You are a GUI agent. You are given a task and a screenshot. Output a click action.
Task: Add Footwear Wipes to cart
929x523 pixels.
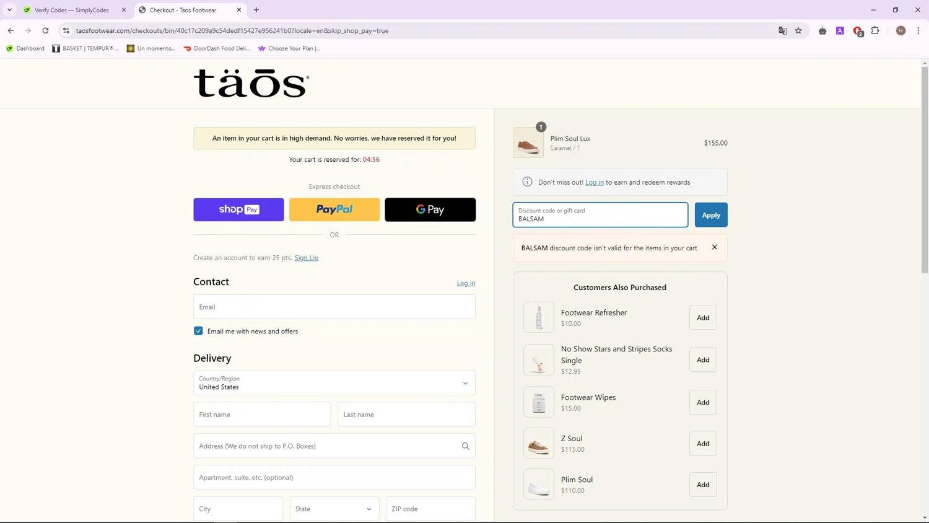(703, 402)
